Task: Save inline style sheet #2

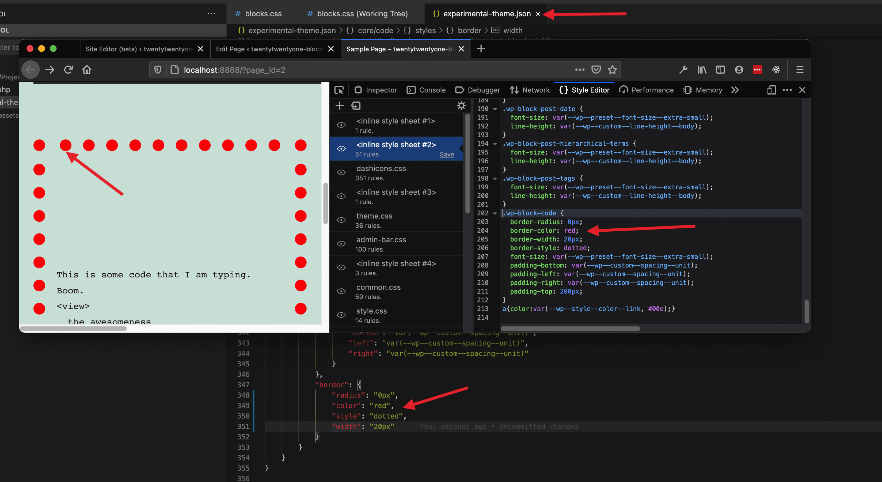Action: click(x=447, y=154)
